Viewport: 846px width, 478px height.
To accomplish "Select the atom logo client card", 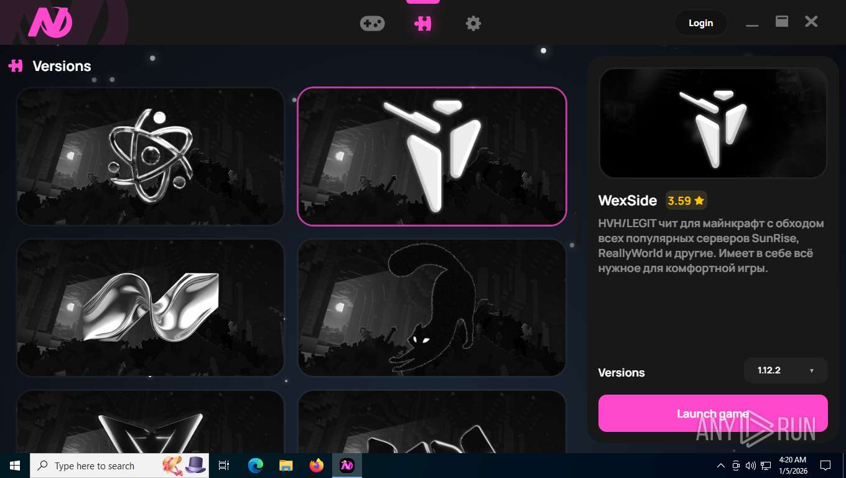I will [151, 156].
